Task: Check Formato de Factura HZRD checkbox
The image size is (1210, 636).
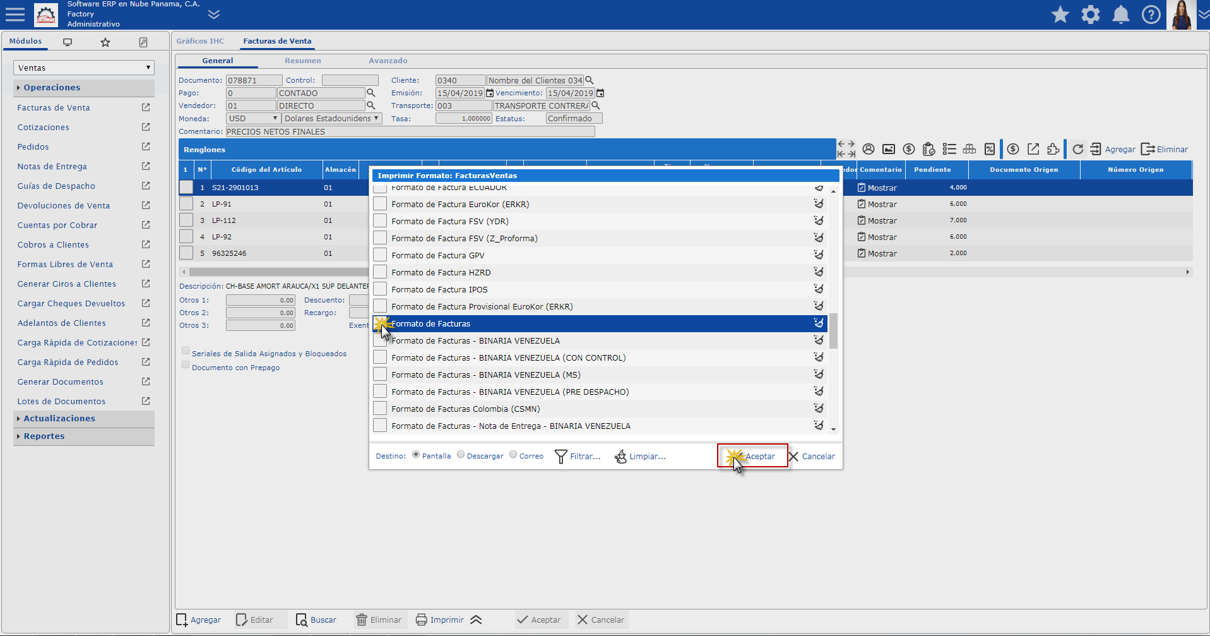Action: (380, 272)
